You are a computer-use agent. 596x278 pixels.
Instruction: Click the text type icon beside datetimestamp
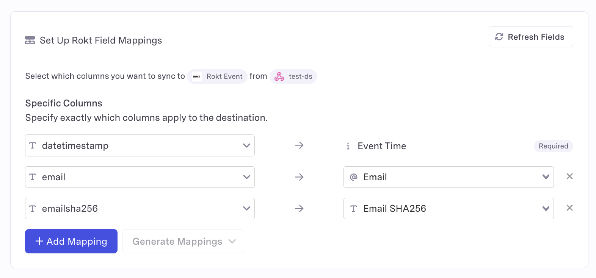pos(33,145)
